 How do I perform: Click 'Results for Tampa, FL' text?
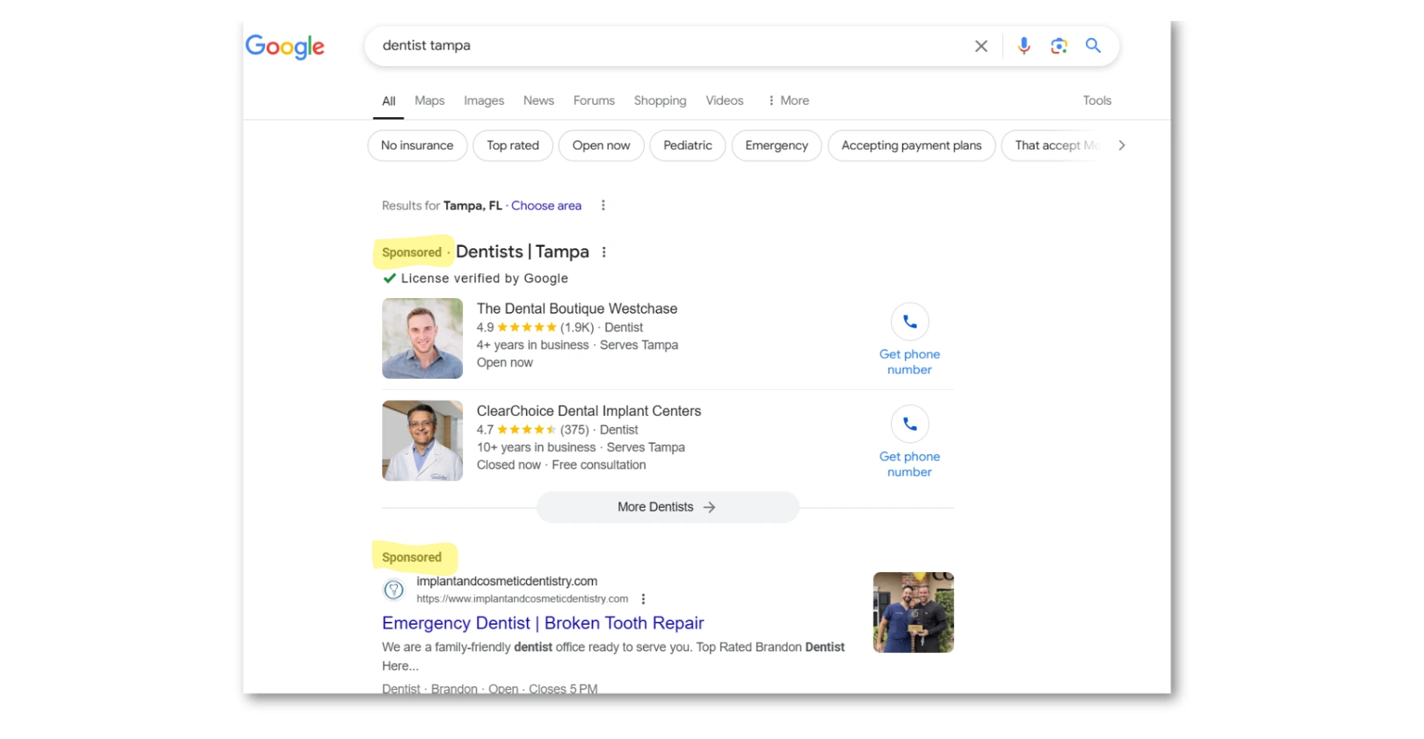pos(442,206)
